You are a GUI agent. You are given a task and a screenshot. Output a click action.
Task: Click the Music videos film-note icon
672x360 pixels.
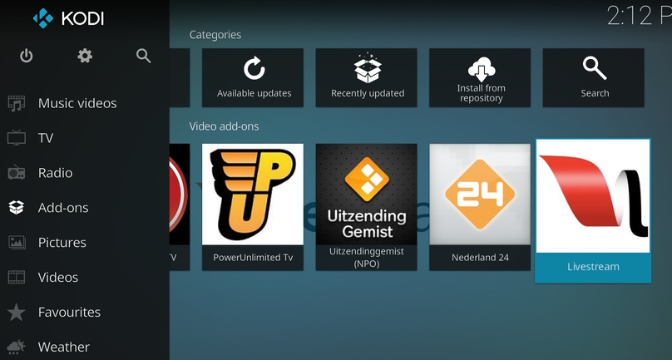click(17, 103)
